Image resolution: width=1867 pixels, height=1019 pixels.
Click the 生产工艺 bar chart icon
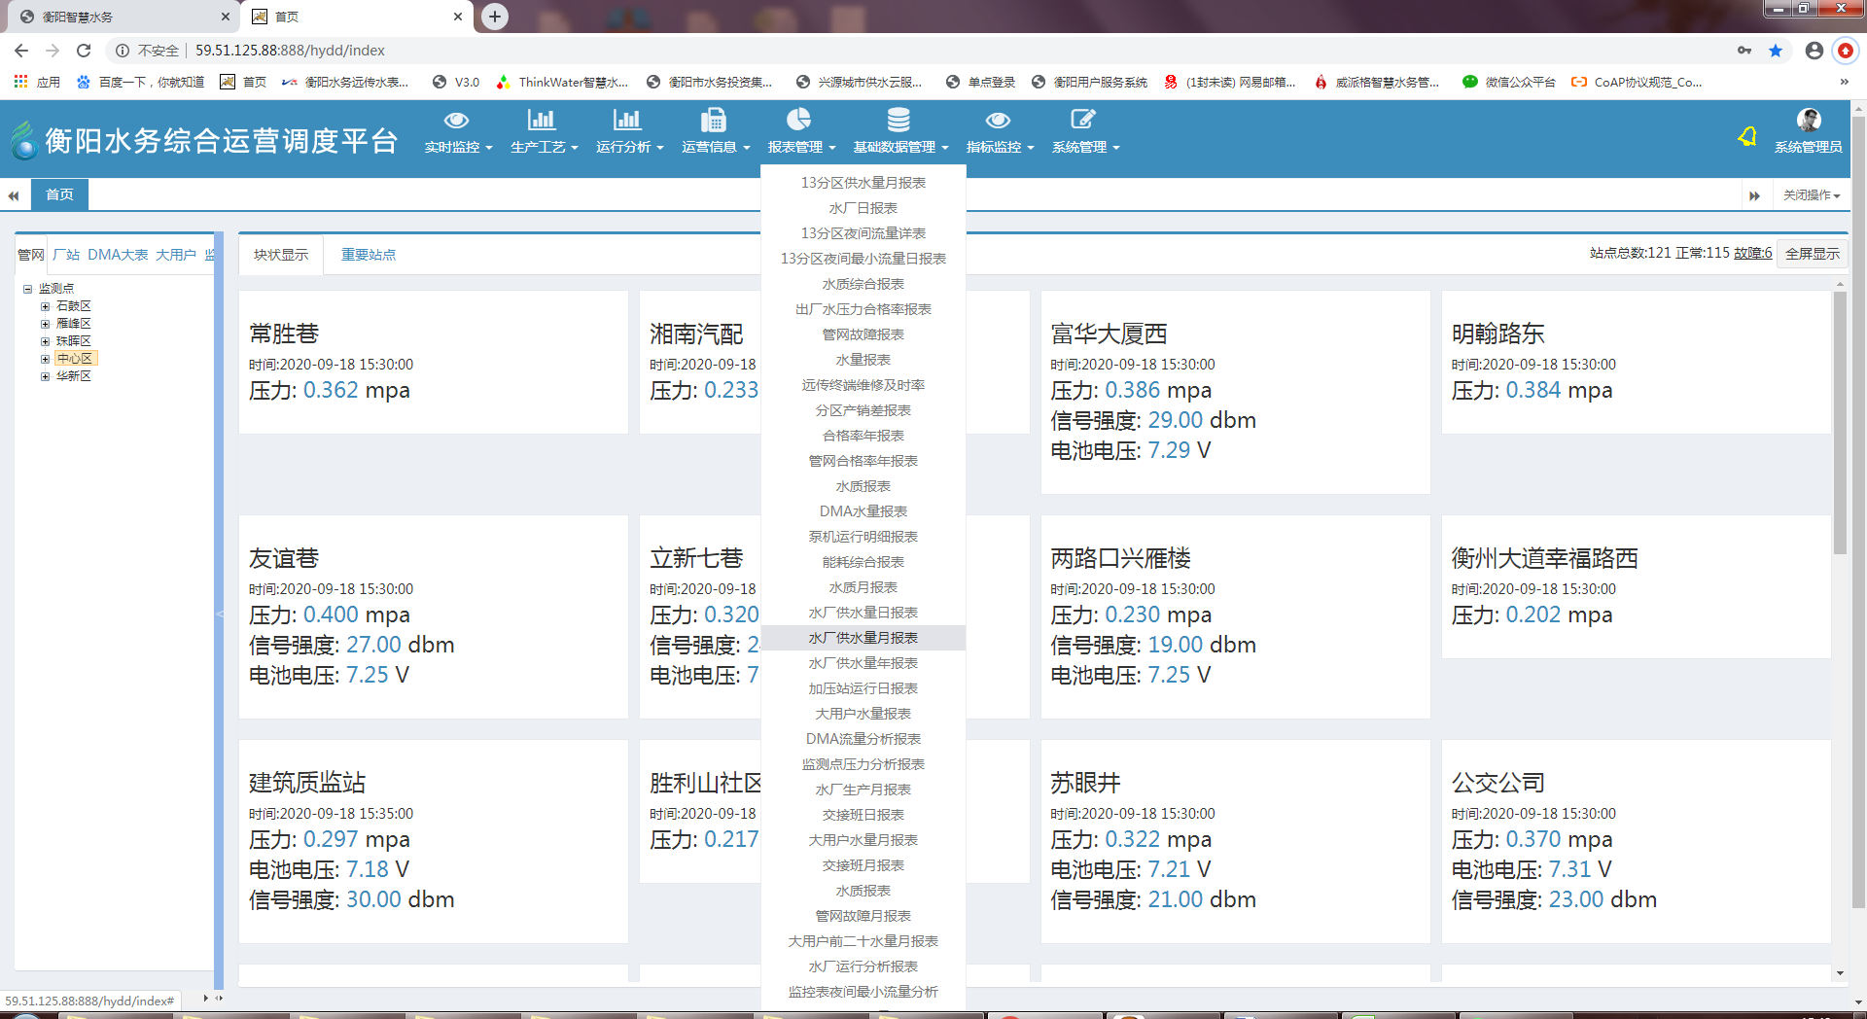tap(542, 121)
